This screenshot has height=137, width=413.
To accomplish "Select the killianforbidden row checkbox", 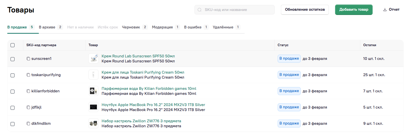I will (x=13, y=92).
